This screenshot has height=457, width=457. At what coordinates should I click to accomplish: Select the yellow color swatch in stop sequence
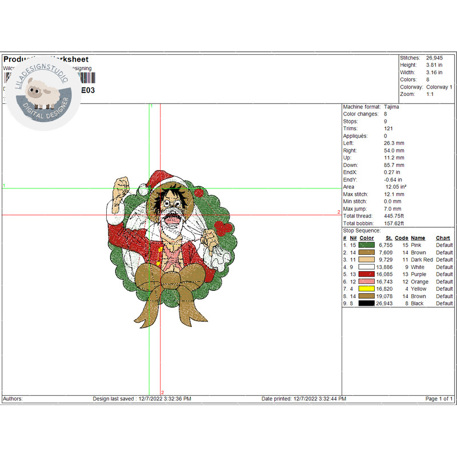click(x=366, y=289)
